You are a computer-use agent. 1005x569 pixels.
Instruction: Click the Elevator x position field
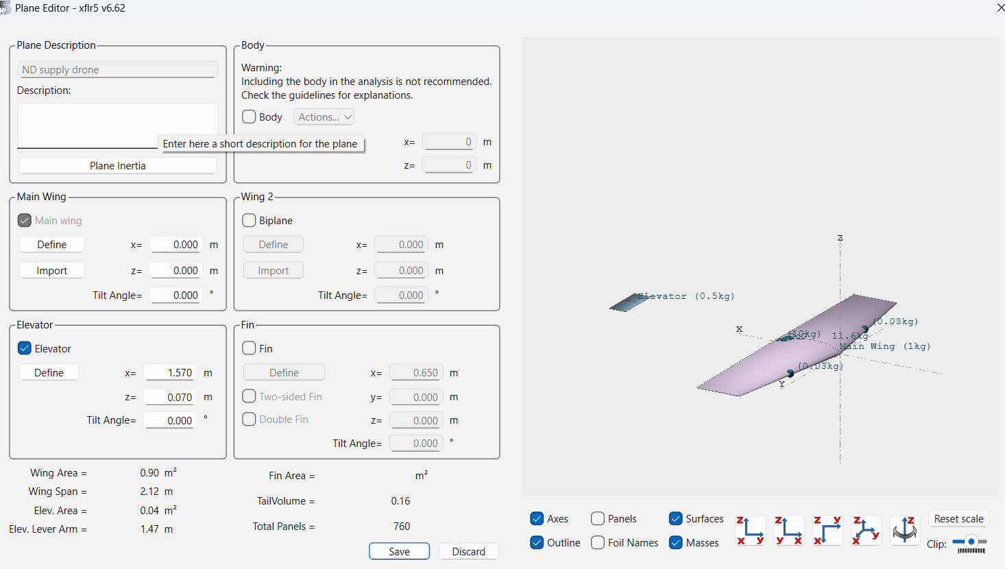click(x=171, y=373)
